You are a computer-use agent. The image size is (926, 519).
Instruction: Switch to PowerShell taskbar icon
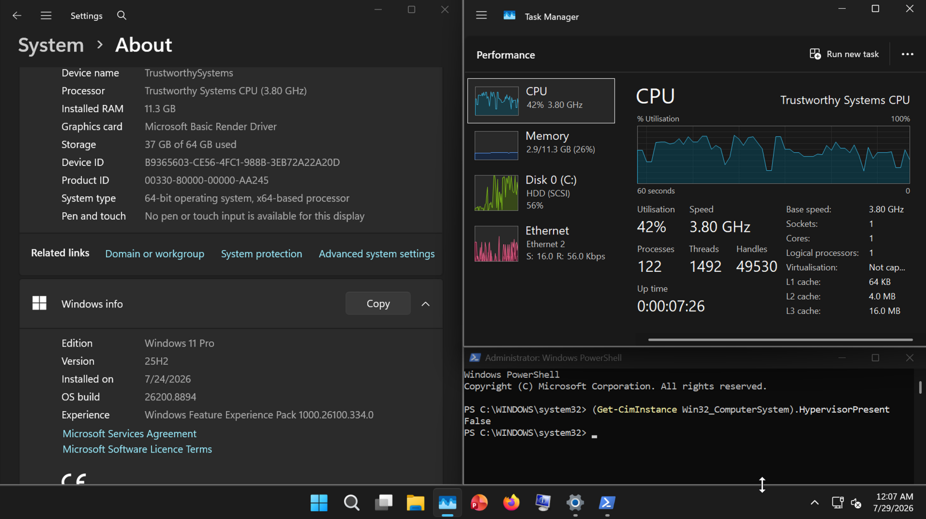tap(607, 503)
